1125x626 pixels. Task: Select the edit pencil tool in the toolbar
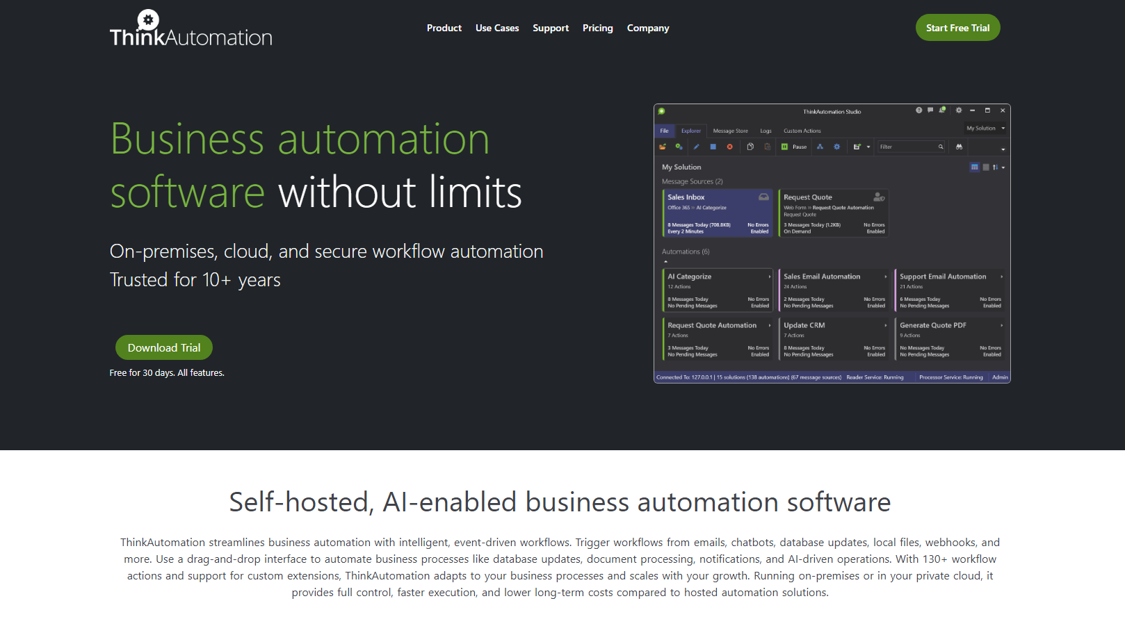[x=697, y=147]
